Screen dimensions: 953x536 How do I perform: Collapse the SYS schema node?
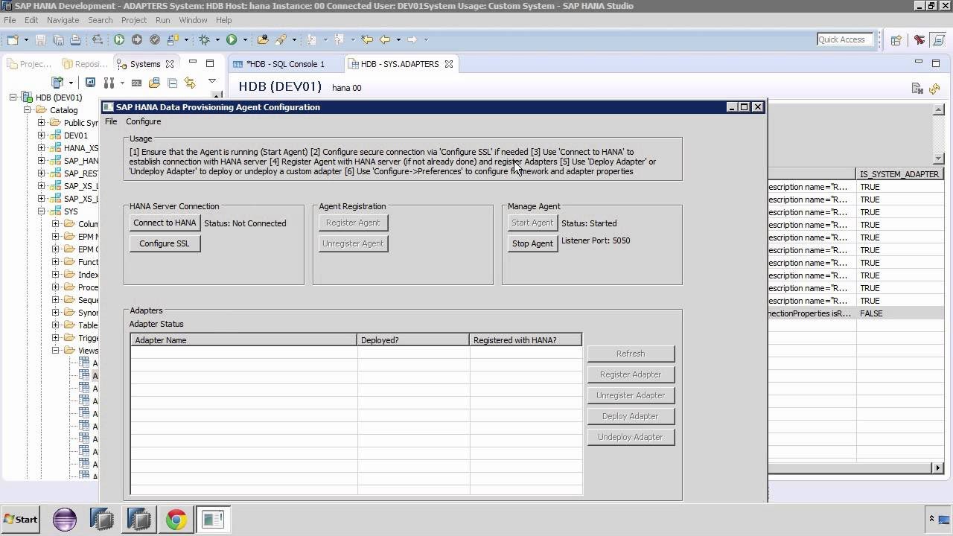tap(42, 211)
